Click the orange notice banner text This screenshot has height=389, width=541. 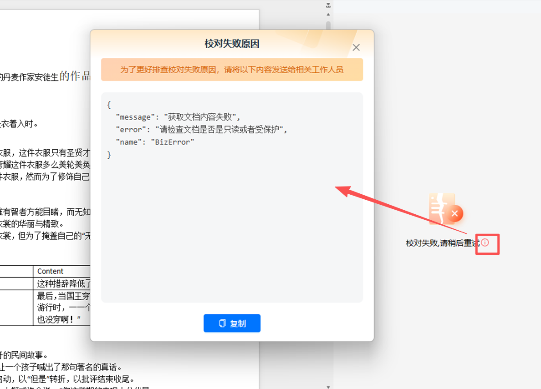coord(232,70)
